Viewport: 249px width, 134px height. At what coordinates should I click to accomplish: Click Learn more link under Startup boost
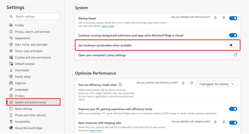click(108, 26)
